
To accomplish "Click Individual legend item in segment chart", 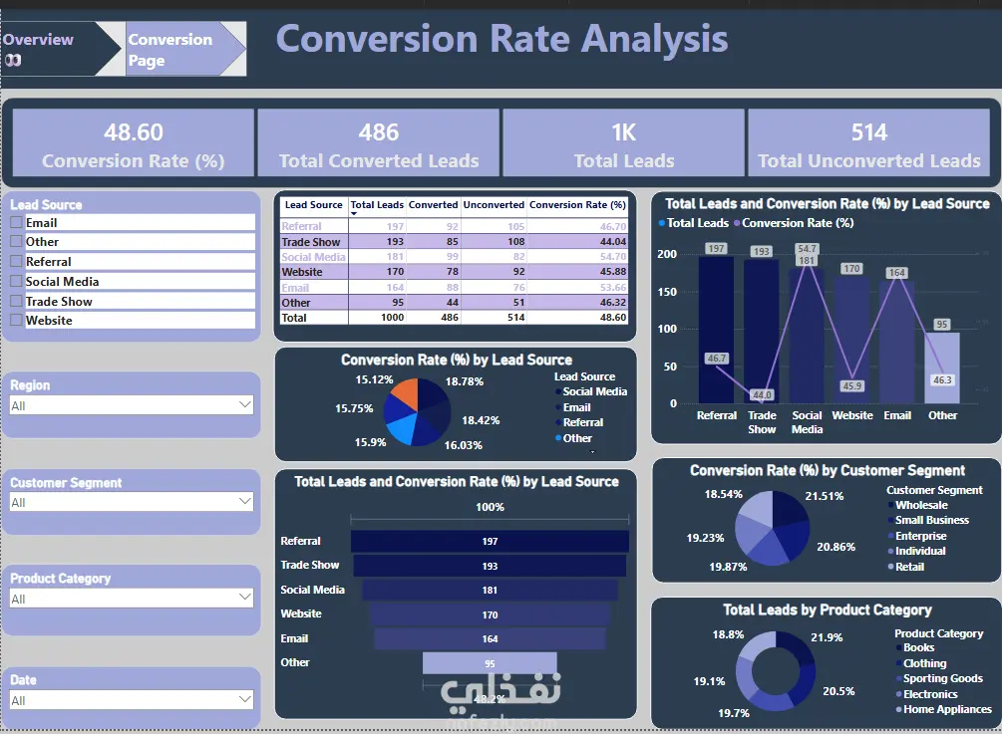I will tap(916, 551).
